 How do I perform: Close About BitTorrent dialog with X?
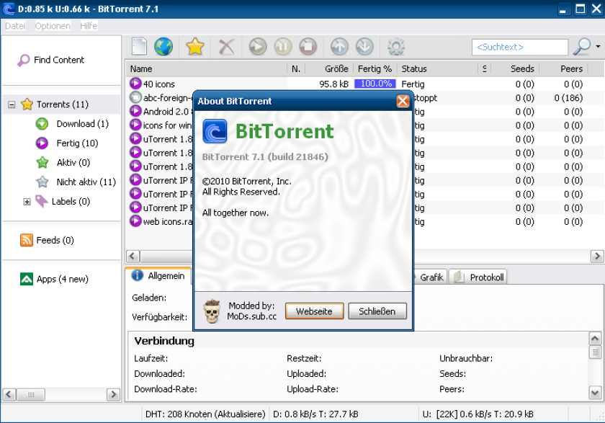point(403,101)
